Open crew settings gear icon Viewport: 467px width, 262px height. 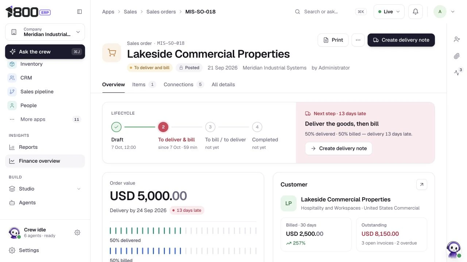pyautogui.click(x=77, y=233)
